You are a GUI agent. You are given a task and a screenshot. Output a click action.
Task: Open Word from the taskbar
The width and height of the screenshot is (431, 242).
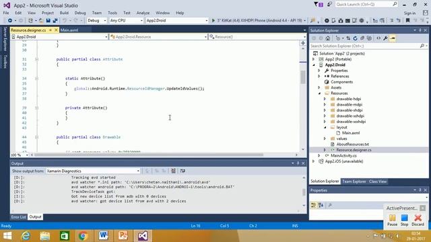click(103, 236)
